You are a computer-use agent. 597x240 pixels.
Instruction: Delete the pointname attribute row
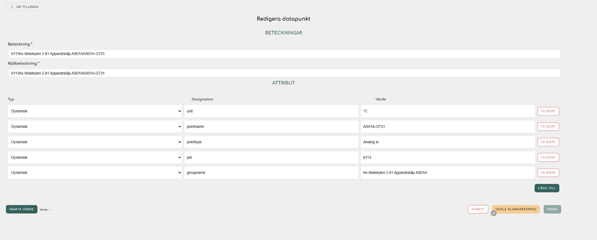point(548,127)
